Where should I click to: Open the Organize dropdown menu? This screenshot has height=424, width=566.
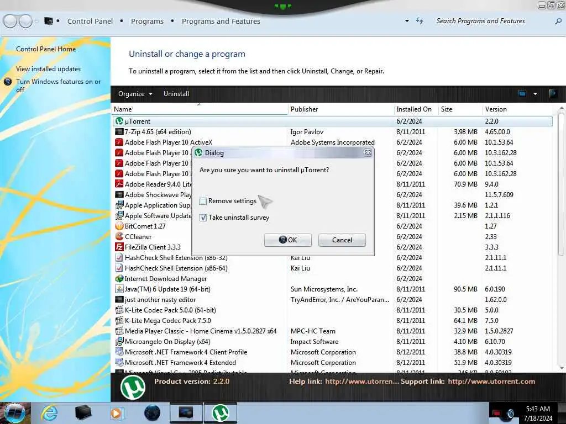(x=135, y=94)
